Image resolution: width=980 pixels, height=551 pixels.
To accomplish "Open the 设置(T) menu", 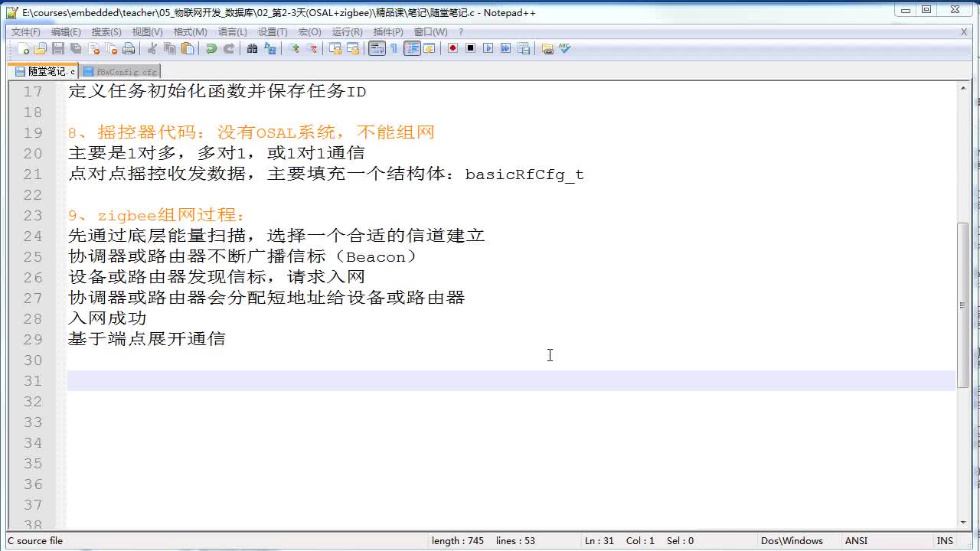I will (x=273, y=31).
